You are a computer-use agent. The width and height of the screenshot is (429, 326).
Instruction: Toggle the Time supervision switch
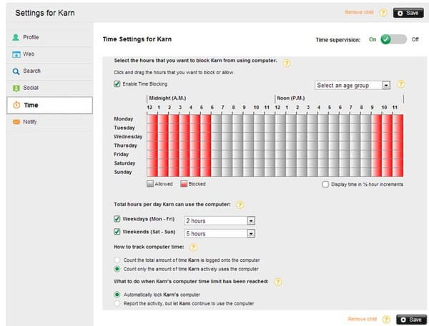click(394, 39)
